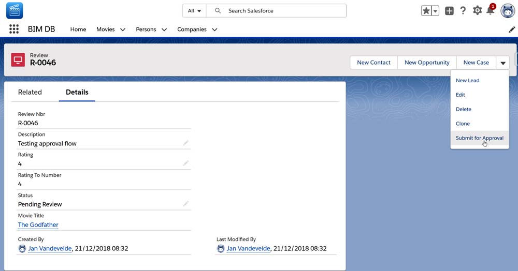Screen dimensions: 518x271
Task: Edit Status field via pencil icon
Action: point(185,204)
